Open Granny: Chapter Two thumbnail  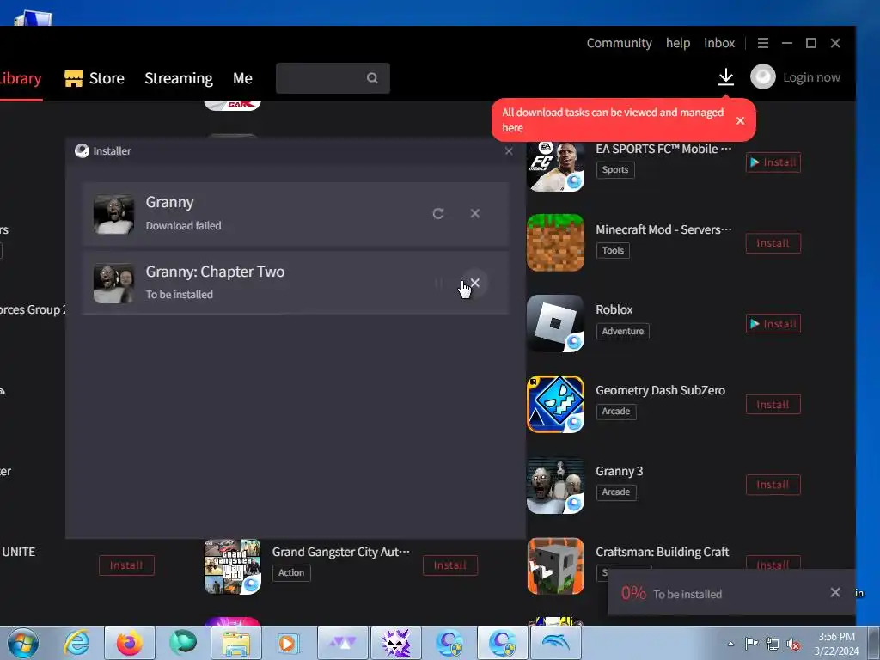[x=113, y=283]
